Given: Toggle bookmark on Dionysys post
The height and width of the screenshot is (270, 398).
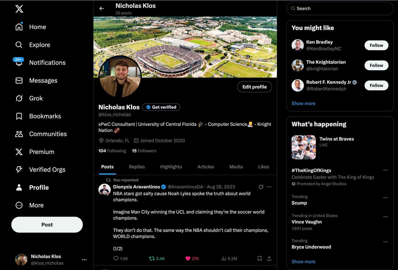Looking at the screenshot, I should (x=259, y=259).
